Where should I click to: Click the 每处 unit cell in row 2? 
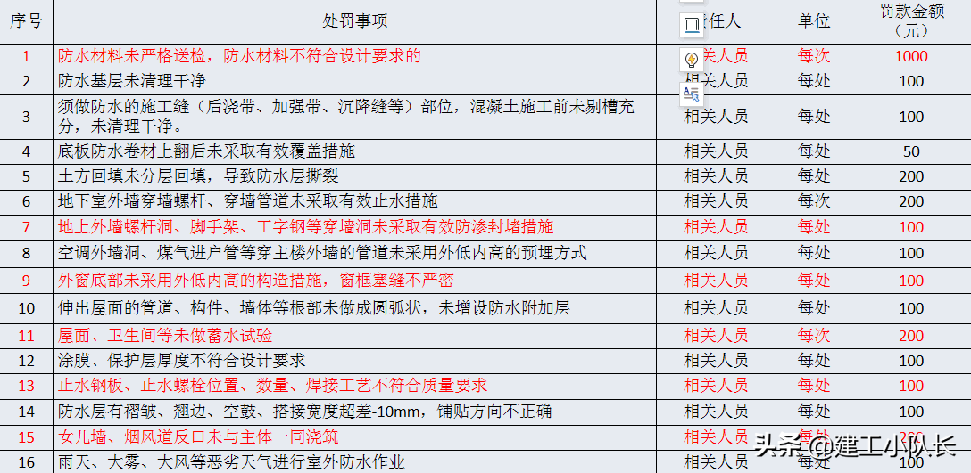[813, 82]
